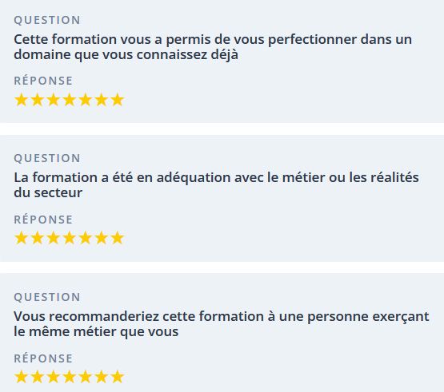Click the first star of the perfectionnement rating
444x392 pixels.
point(21,100)
